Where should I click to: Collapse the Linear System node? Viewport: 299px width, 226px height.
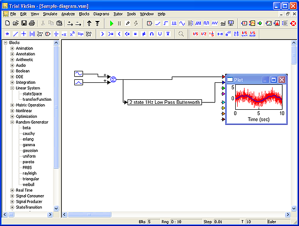pos(12,88)
